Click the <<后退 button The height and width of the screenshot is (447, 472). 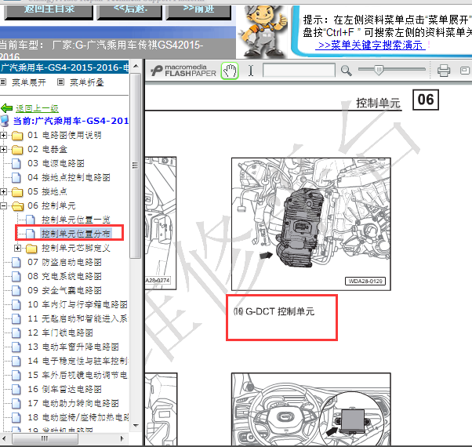point(129,12)
